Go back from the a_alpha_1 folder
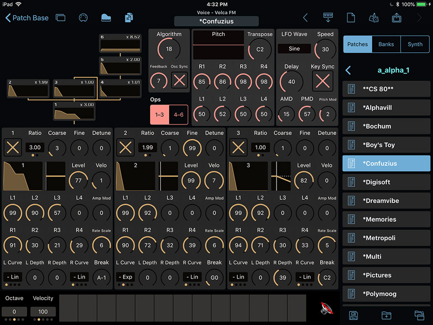This screenshot has width=433, height=325. click(x=348, y=70)
